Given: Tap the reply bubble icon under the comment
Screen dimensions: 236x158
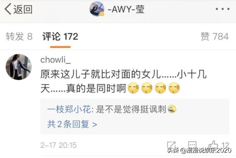Looking at the screenshot, I should click(192, 144).
